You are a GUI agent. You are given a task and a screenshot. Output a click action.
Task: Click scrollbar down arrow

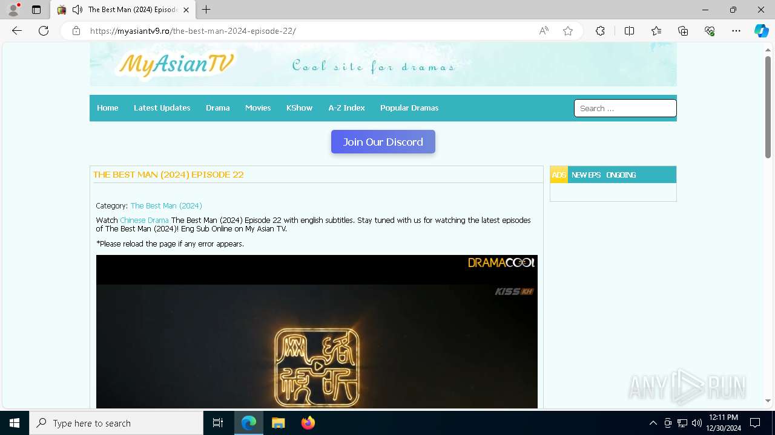pyautogui.click(x=768, y=401)
